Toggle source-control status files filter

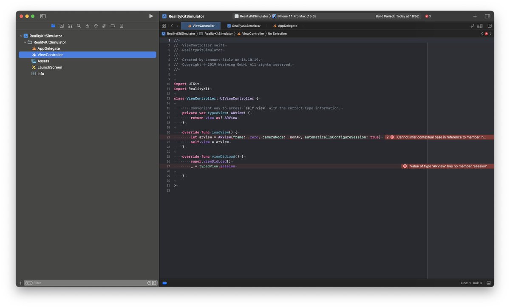154,283
